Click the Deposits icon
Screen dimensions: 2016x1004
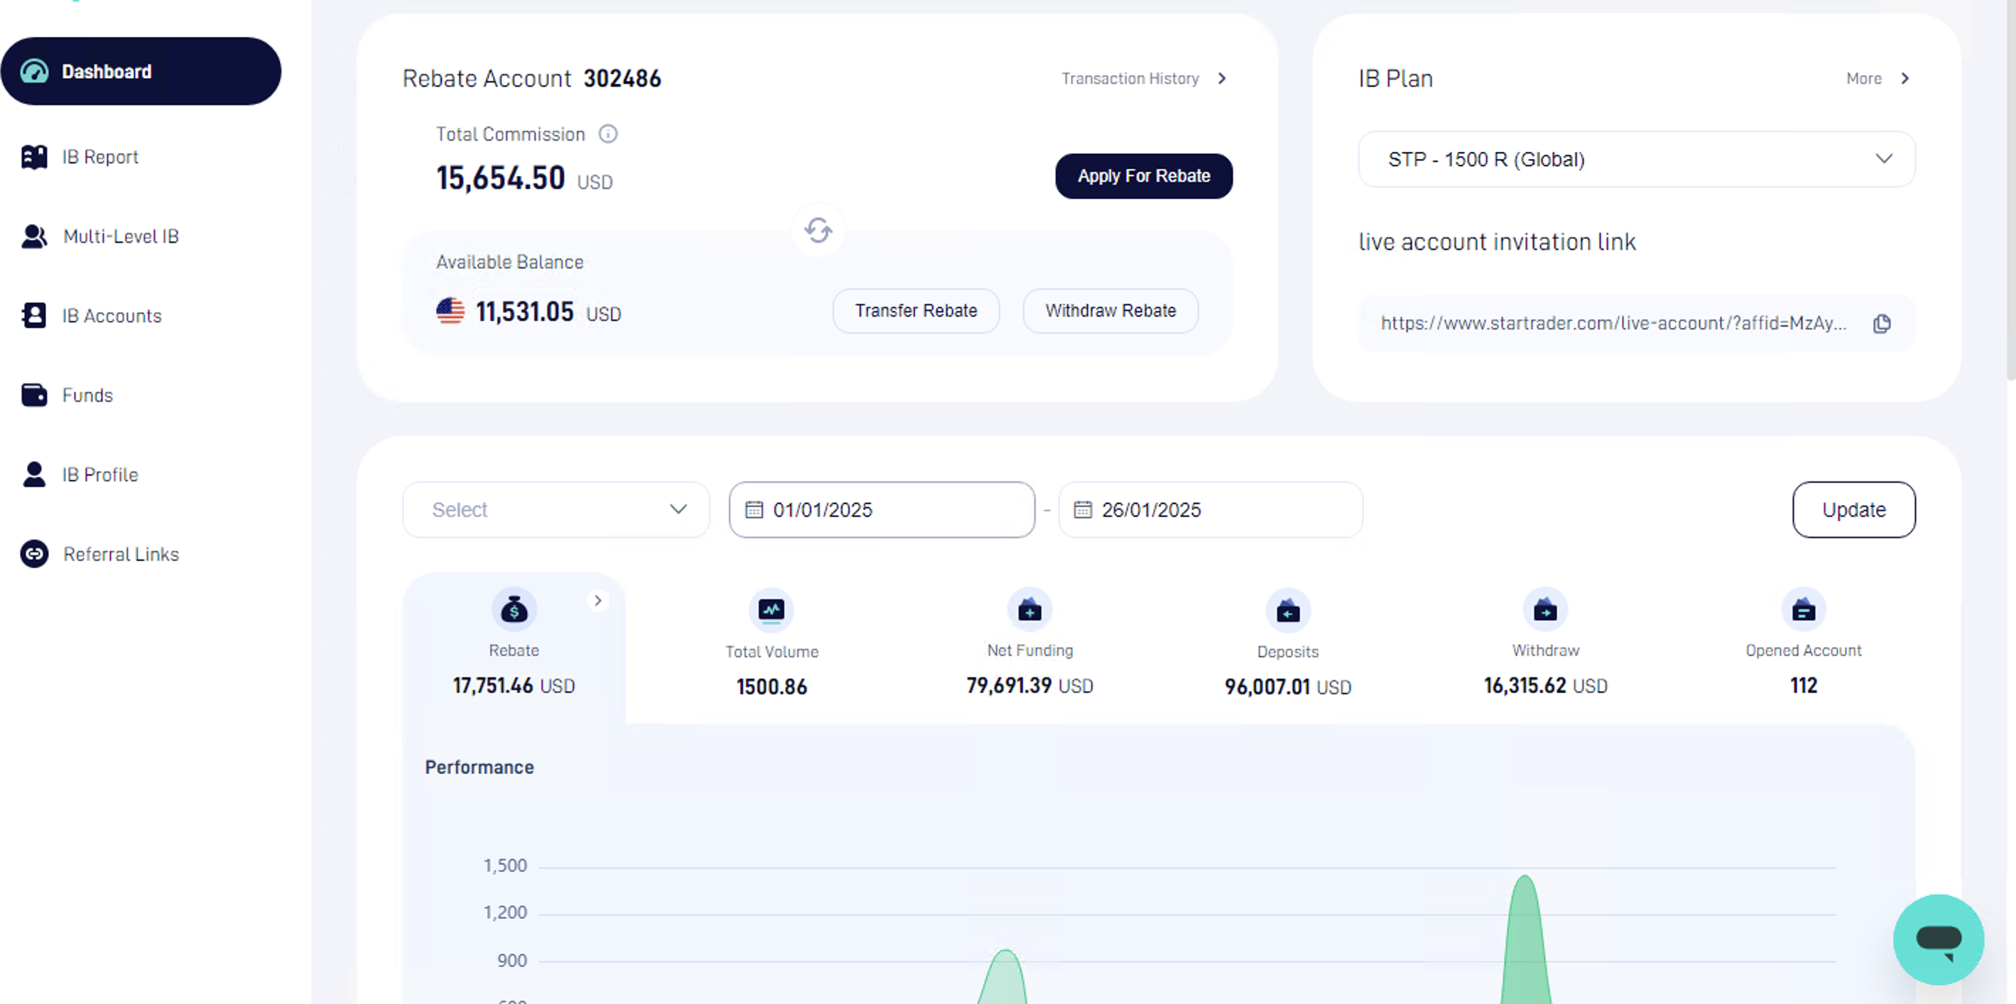click(x=1287, y=611)
